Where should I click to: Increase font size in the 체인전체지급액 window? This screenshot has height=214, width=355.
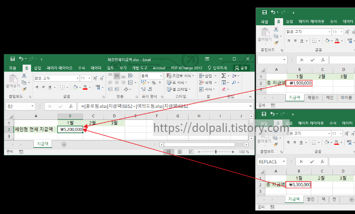pyautogui.click(x=95, y=78)
